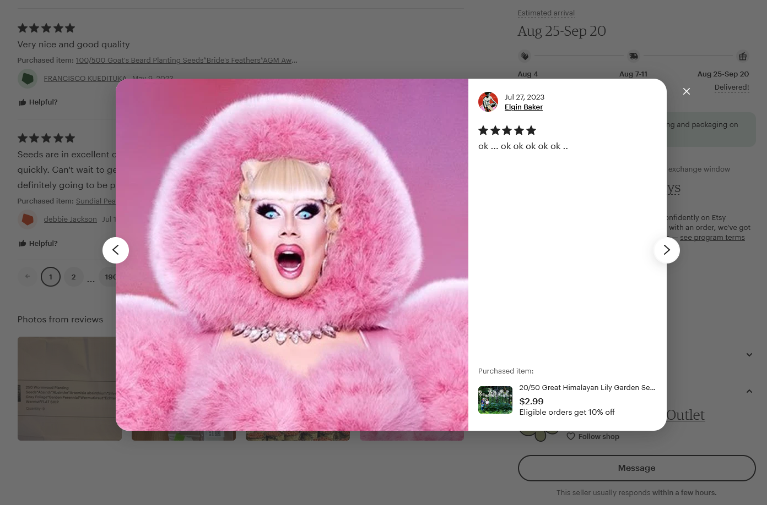Click the Follow shop heart icon

coord(571,436)
